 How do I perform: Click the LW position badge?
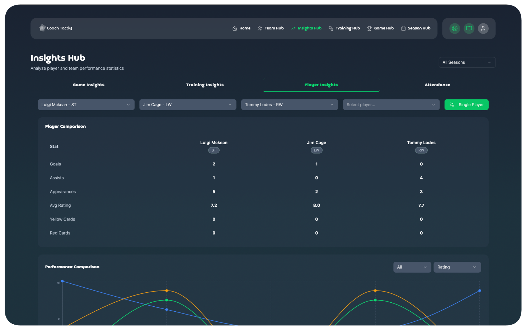(x=316, y=150)
